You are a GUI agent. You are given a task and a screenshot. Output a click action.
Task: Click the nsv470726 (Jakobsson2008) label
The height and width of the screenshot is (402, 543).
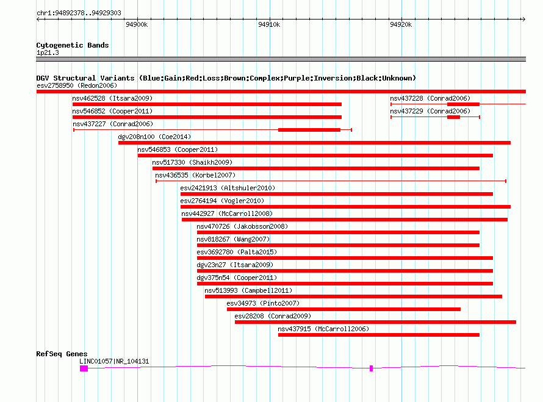coord(242,226)
